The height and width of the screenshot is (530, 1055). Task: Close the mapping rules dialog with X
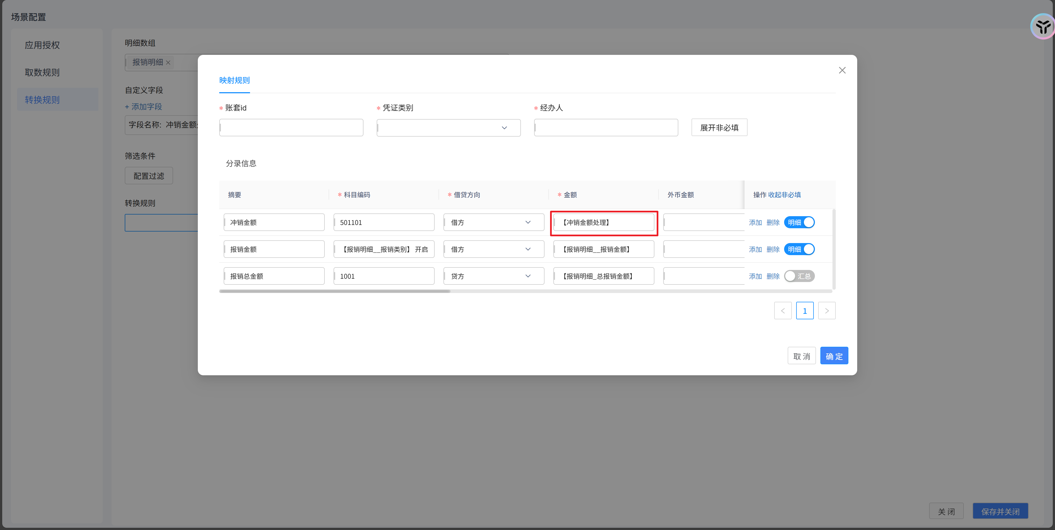[x=842, y=70]
